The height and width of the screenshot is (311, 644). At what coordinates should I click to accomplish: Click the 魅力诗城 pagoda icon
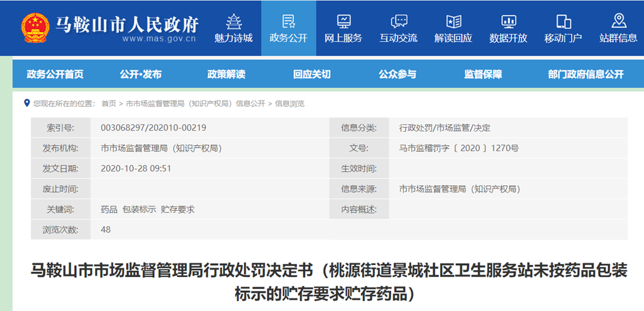[233, 22]
